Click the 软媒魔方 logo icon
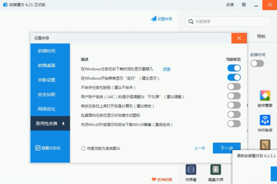Screen dimensions: 277x184 click(x=6, y=5)
